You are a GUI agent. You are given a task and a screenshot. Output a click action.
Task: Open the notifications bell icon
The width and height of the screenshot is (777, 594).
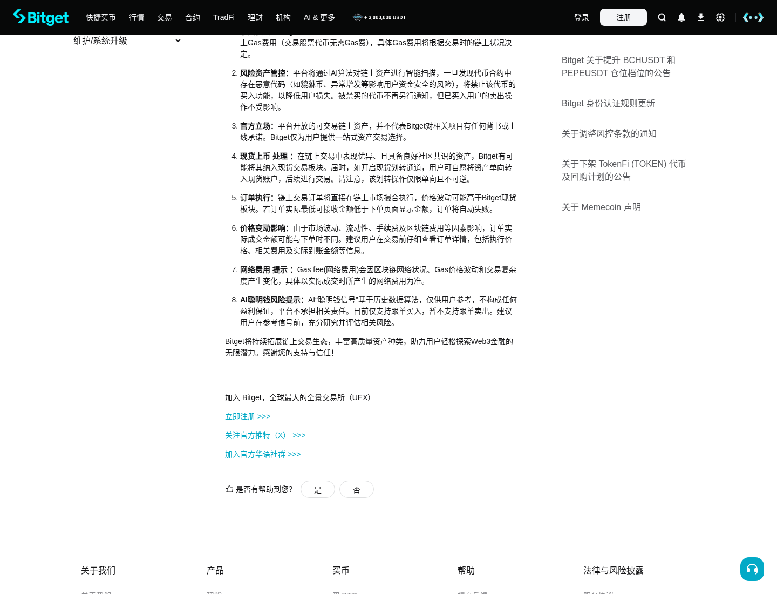pos(681,17)
